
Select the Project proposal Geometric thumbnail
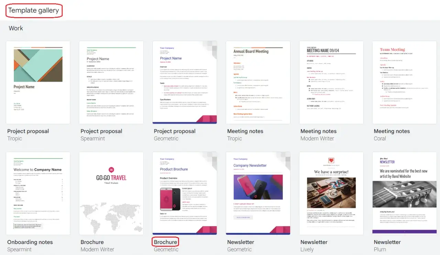[185, 82]
